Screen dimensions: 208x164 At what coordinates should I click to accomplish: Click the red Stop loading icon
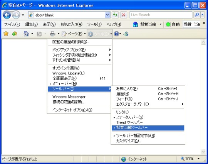124,15
